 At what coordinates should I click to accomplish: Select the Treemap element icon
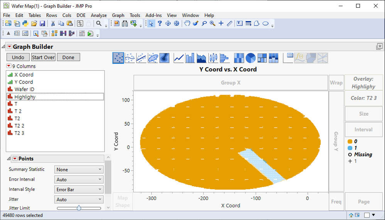(262, 58)
